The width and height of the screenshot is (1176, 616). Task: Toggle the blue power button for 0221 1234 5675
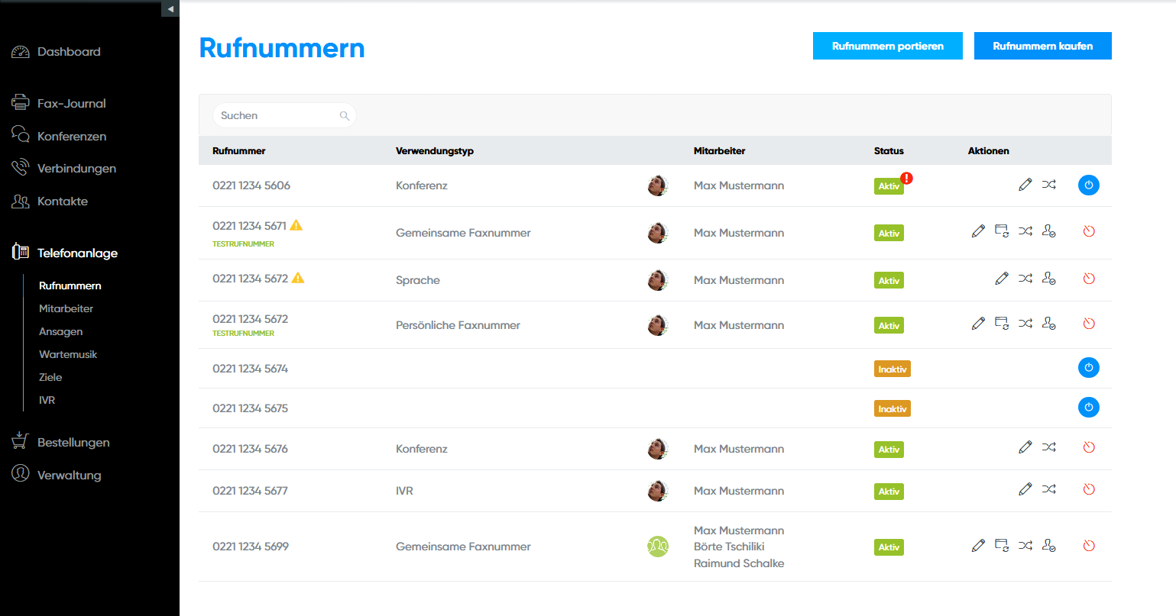tap(1089, 408)
